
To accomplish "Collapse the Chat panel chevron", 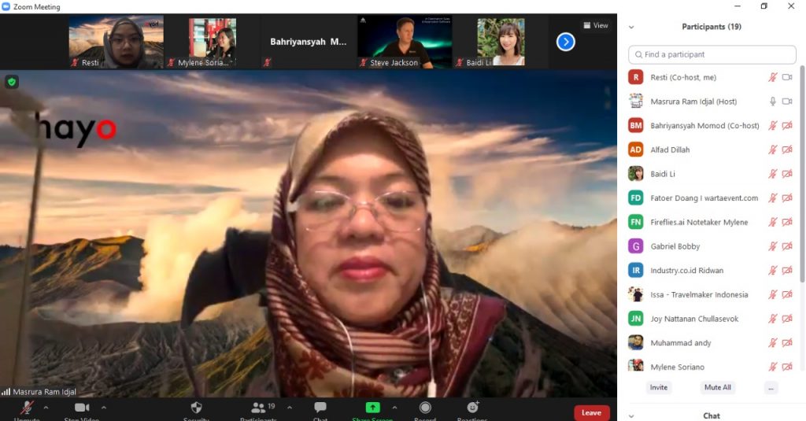I will 631,415.
